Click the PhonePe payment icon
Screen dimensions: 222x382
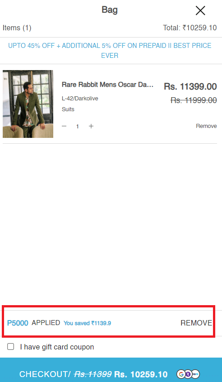[x=188, y=374]
